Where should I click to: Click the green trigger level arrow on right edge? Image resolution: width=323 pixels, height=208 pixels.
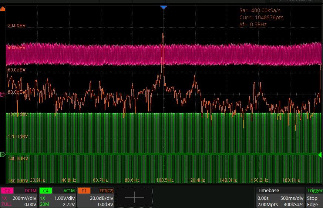click(320, 154)
